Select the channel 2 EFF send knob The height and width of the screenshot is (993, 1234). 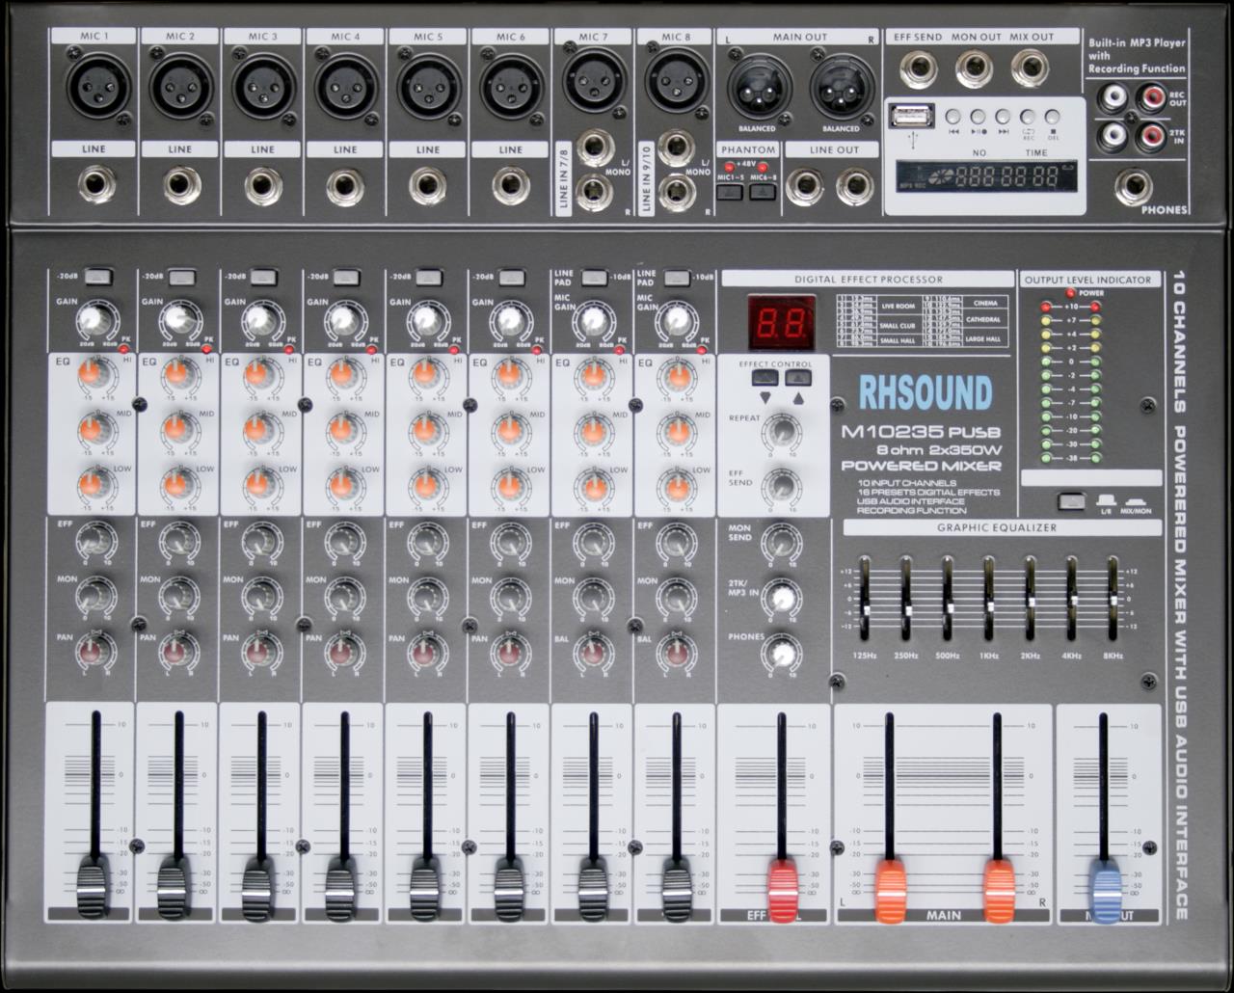pyautogui.click(x=178, y=541)
